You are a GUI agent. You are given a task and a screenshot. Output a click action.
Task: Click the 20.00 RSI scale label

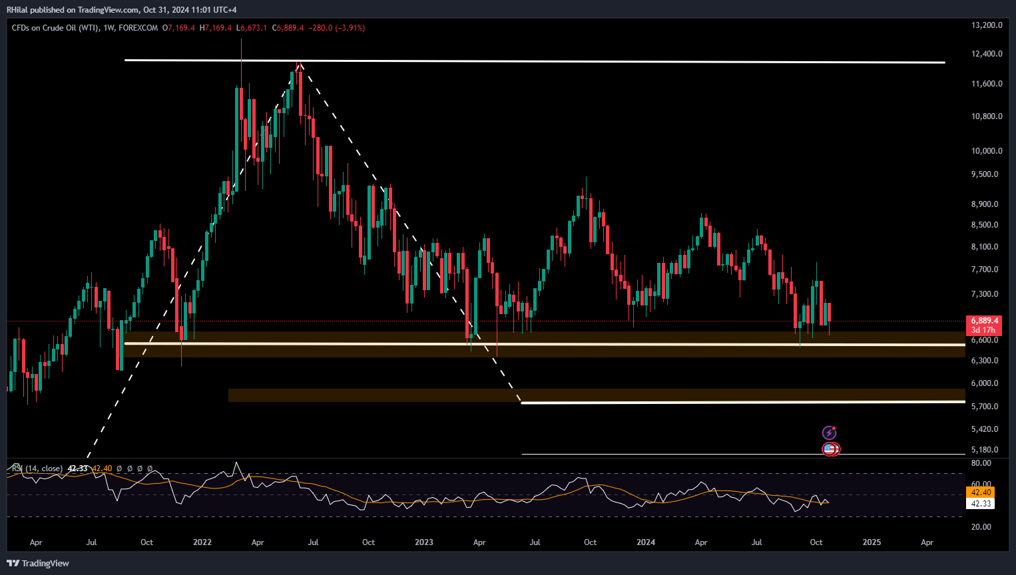[981, 527]
